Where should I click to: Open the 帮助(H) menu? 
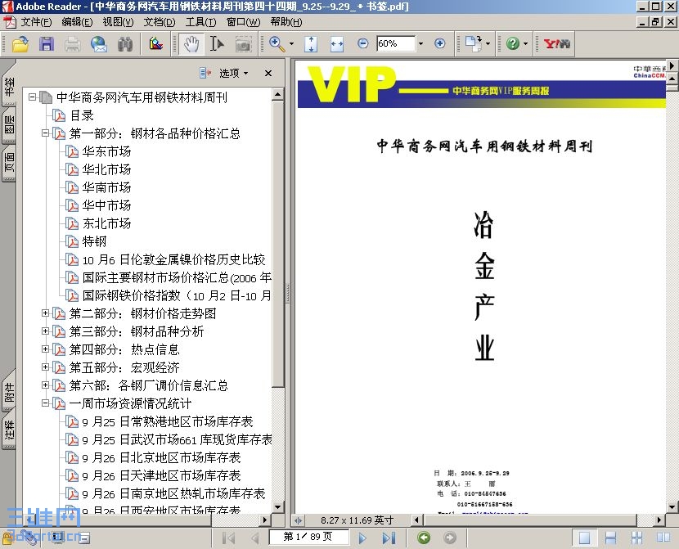click(286, 21)
